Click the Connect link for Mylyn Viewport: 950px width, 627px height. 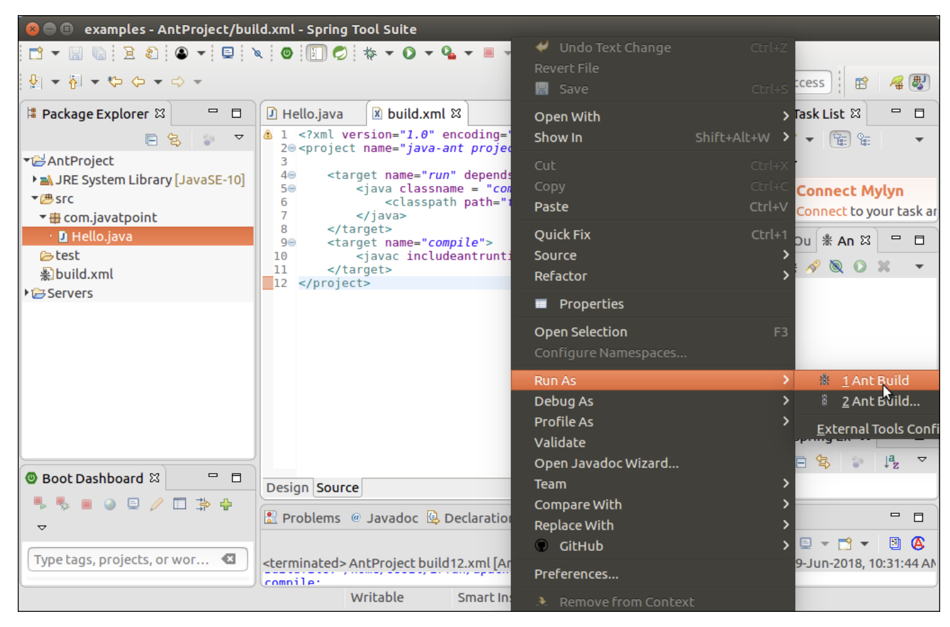pyautogui.click(x=821, y=211)
